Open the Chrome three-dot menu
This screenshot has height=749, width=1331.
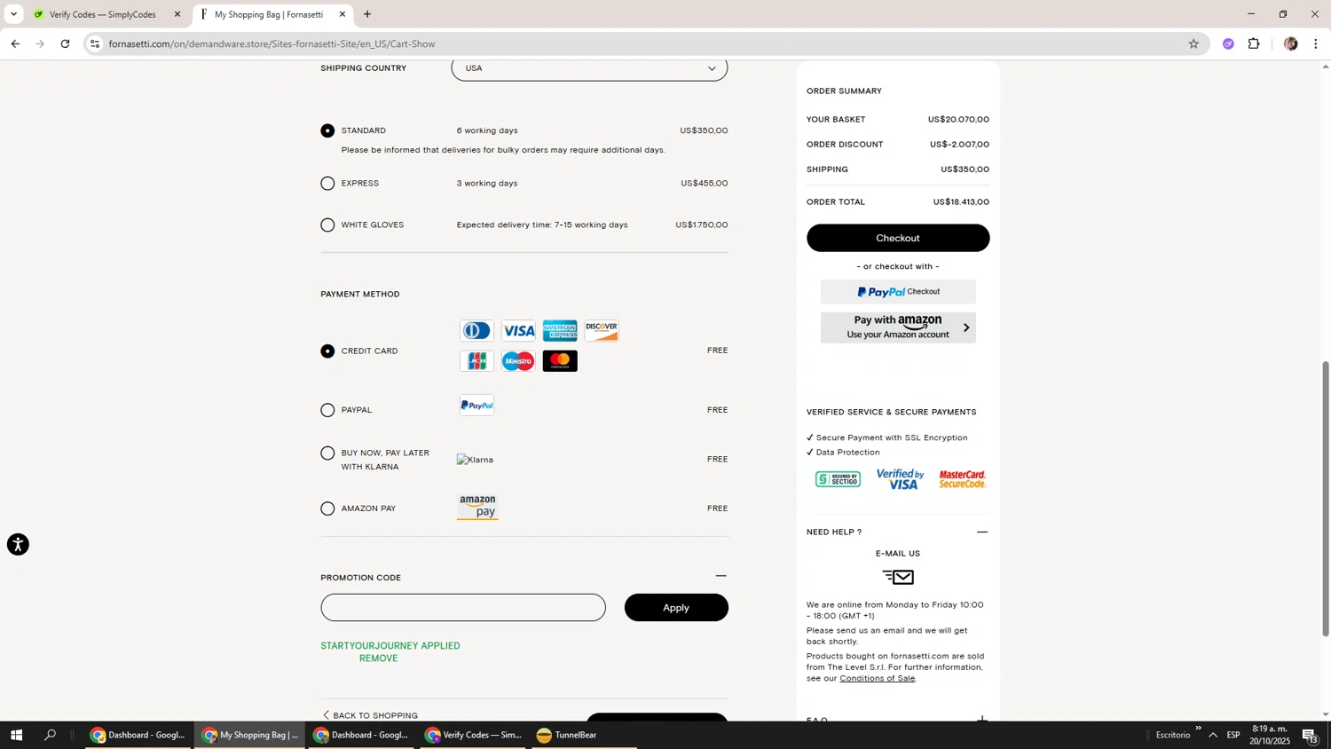click(x=1316, y=43)
